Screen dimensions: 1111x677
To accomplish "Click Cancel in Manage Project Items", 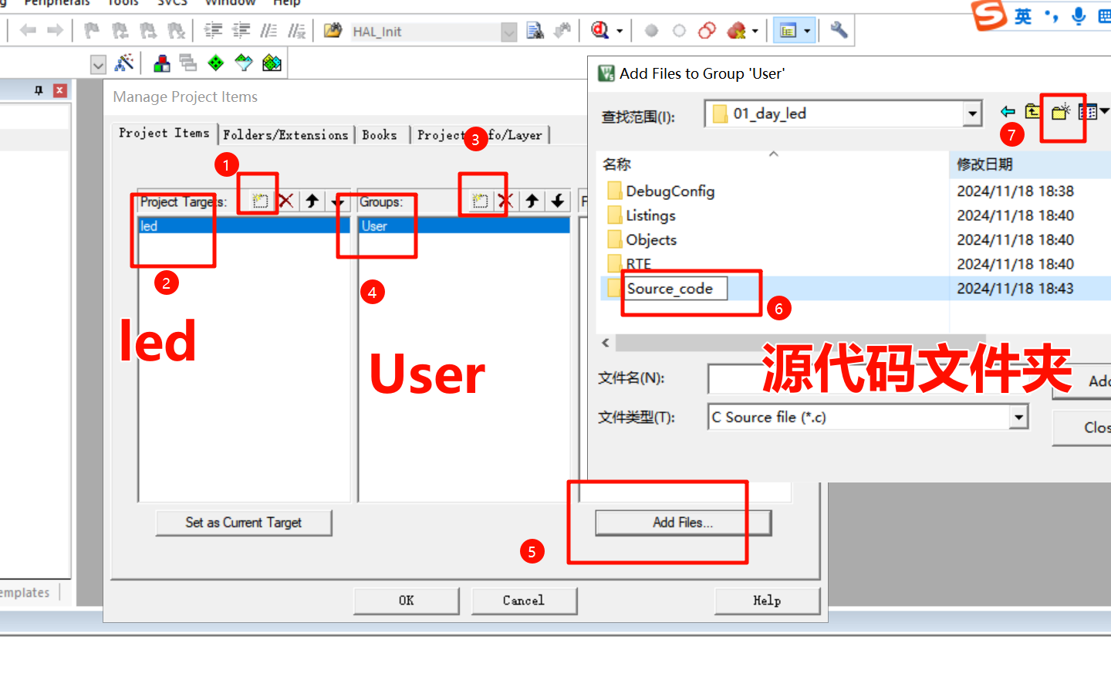I will tap(524, 601).
